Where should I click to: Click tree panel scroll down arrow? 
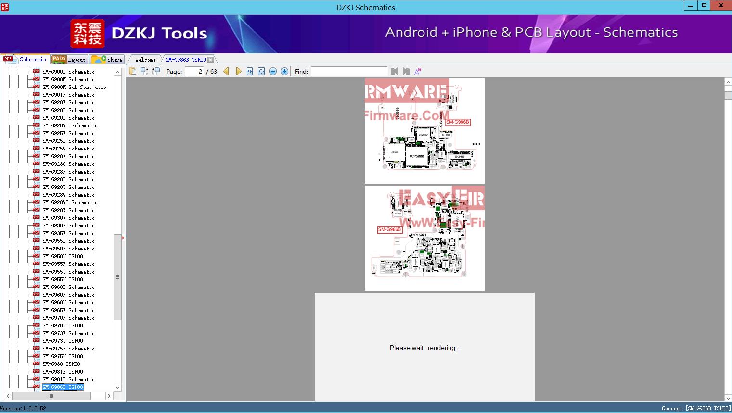point(117,388)
